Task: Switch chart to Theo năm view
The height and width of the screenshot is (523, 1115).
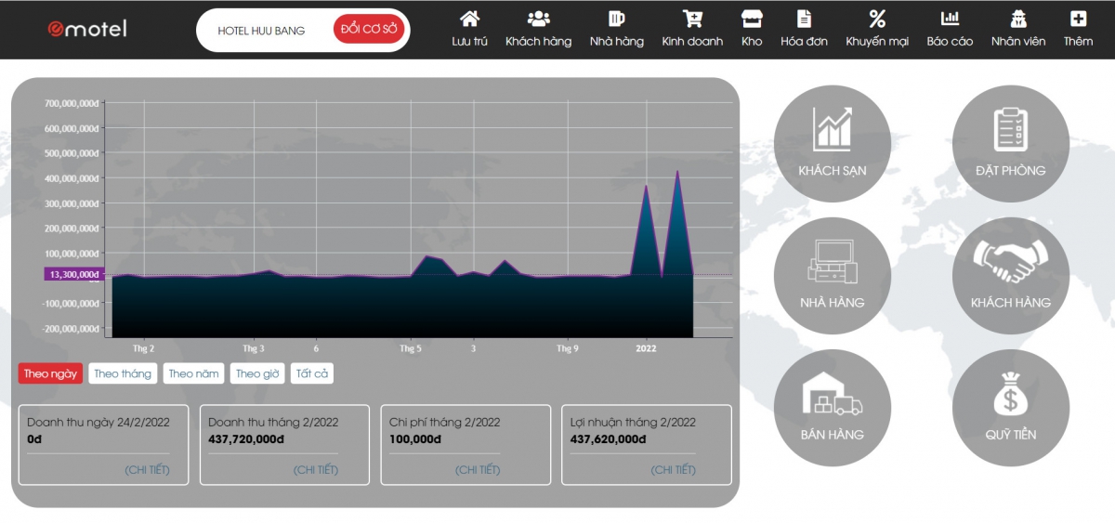Action: pos(194,373)
